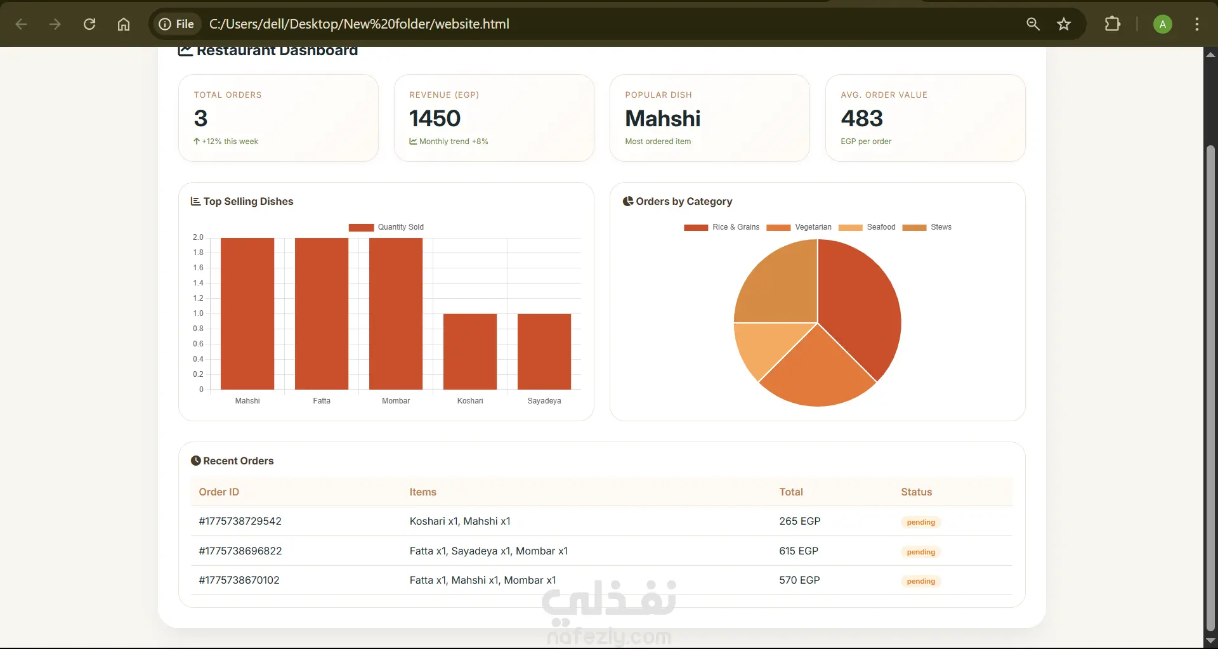Click the items cell Koshari x1, Mahshi x1
This screenshot has height=649, width=1218.
tap(460, 521)
